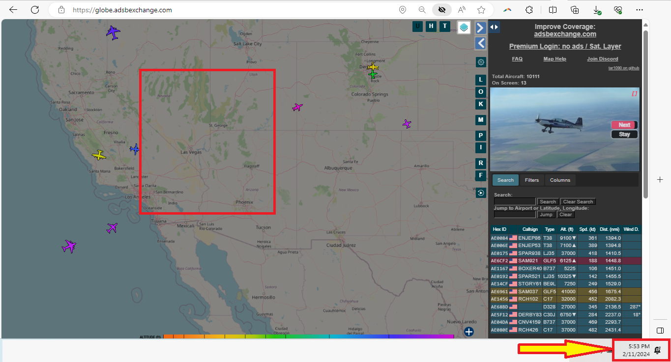
Task: Open the browser Extensions puzzle icon
Action: coord(529,10)
